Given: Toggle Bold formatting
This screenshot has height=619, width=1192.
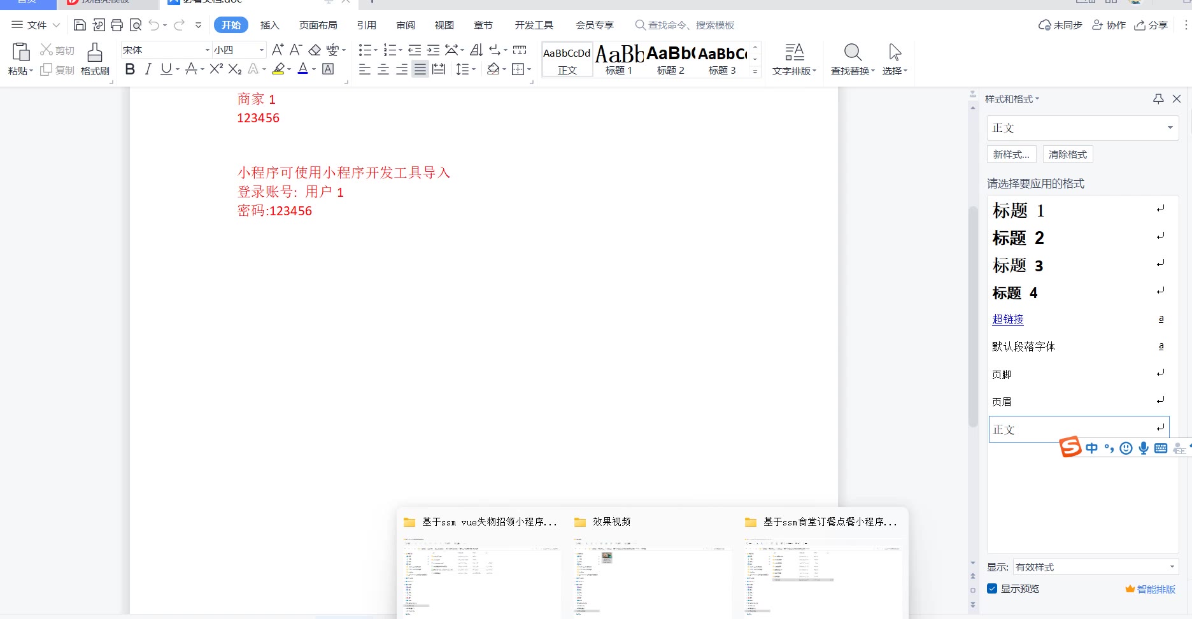Looking at the screenshot, I should (130, 69).
